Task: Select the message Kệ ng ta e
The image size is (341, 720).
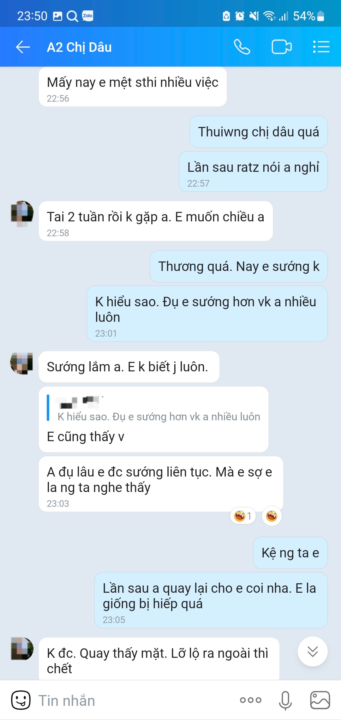Action: [290, 553]
